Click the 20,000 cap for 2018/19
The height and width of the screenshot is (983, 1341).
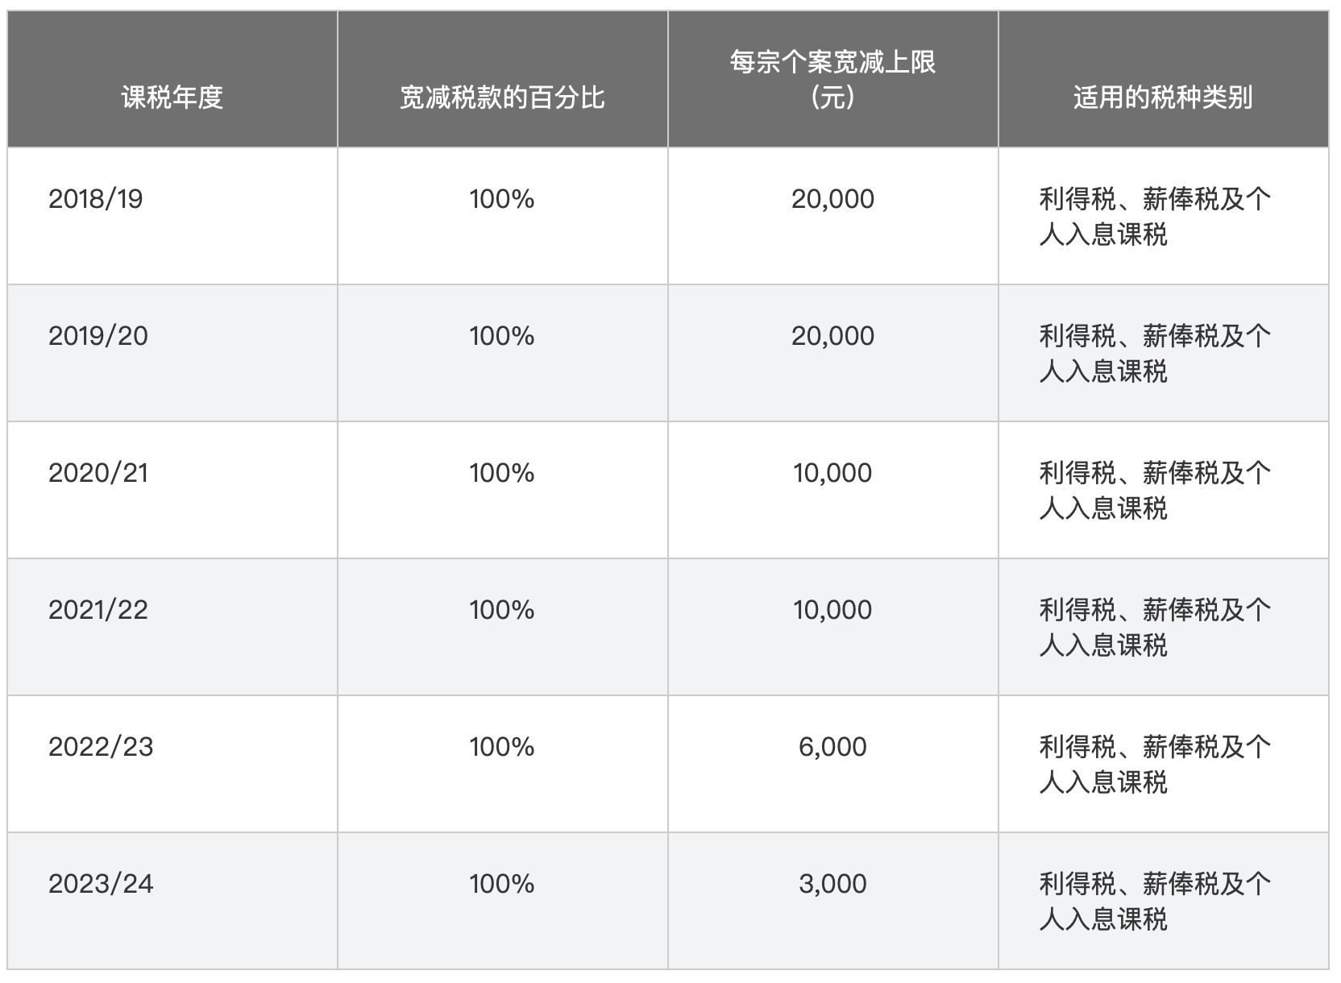[x=832, y=199]
